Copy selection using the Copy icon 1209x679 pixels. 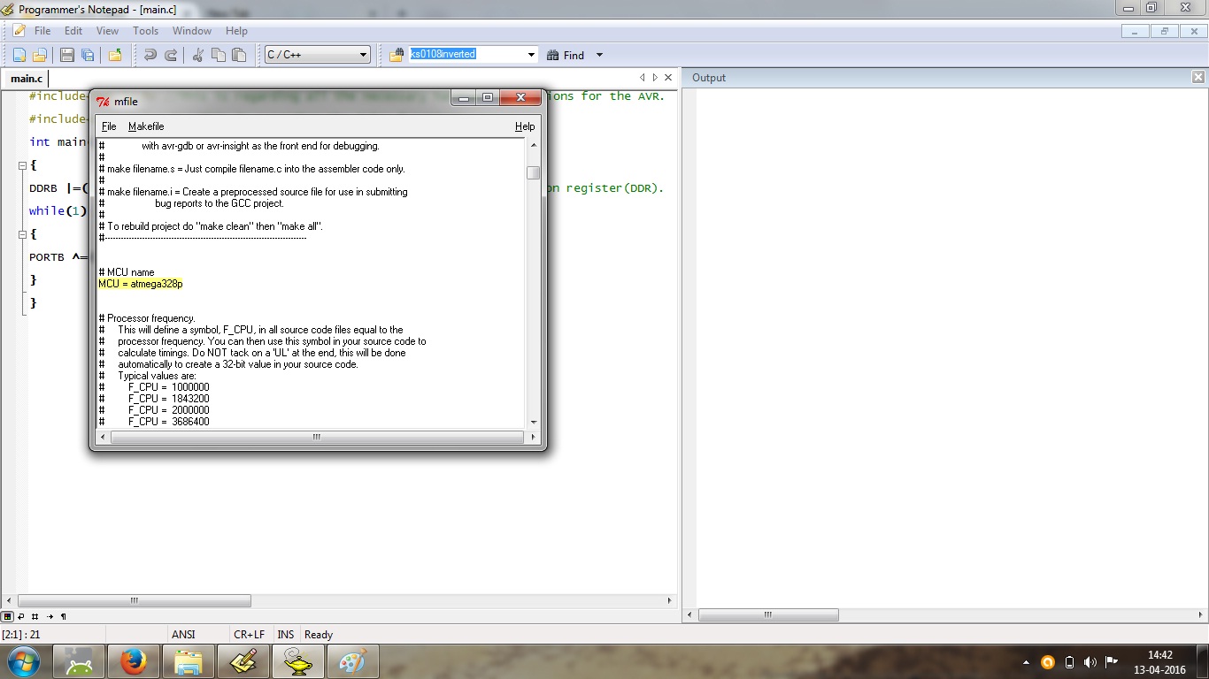tap(219, 55)
